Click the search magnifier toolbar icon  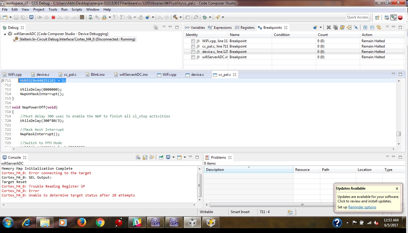[196, 18]
